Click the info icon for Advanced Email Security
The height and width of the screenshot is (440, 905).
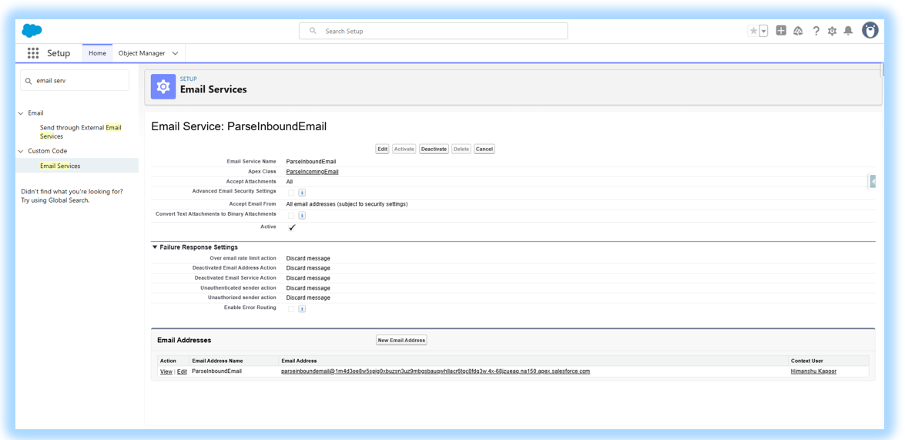pos(302,193)
